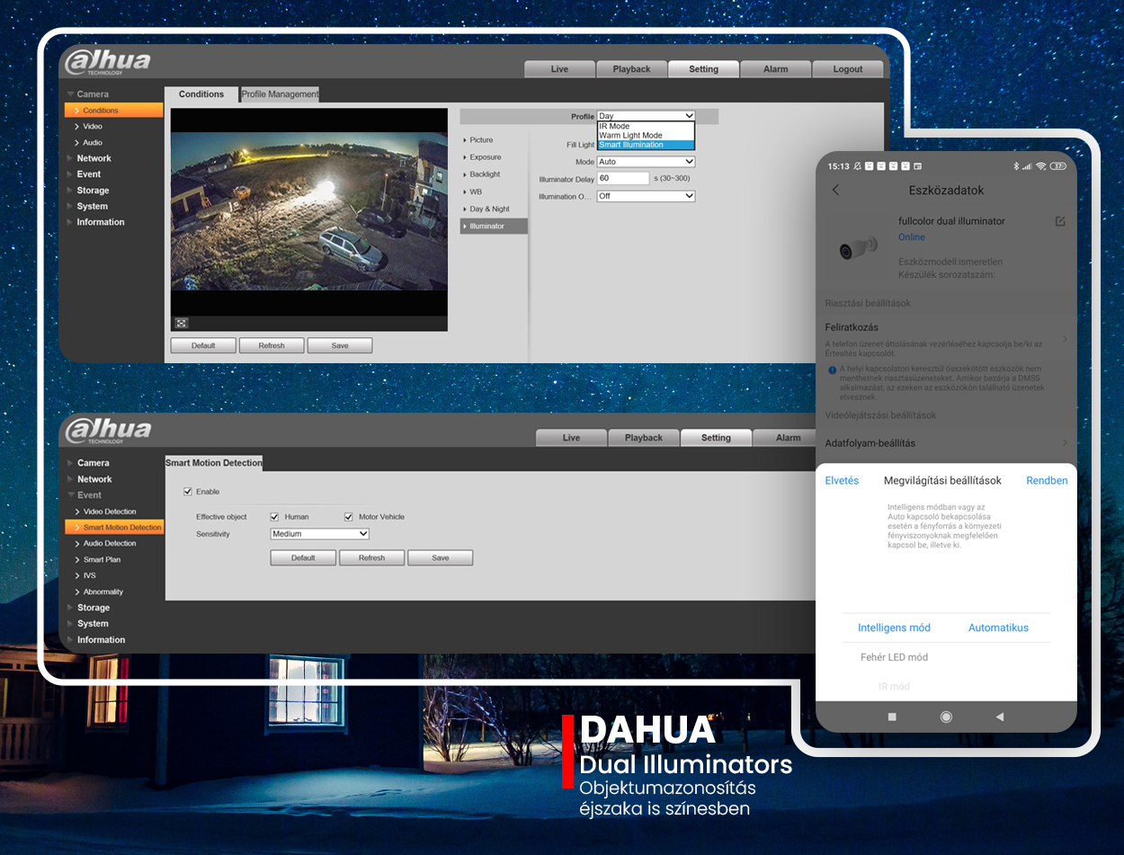This screenshot has width=1124, height=855.
Task: Tap the Rendben link in lighting settings
Action: 1047,481
